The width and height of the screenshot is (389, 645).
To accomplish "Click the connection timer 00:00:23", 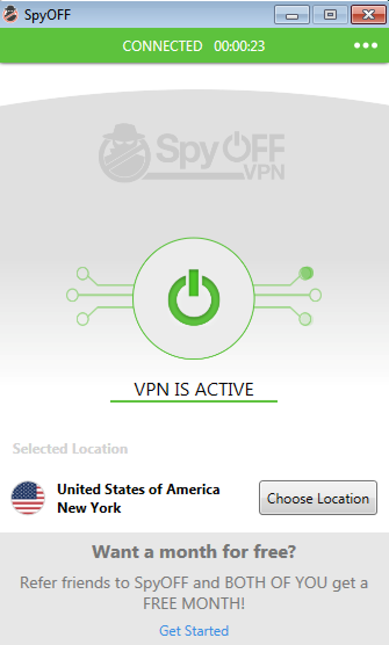I will pyautogui.click(x=239, y=46).
